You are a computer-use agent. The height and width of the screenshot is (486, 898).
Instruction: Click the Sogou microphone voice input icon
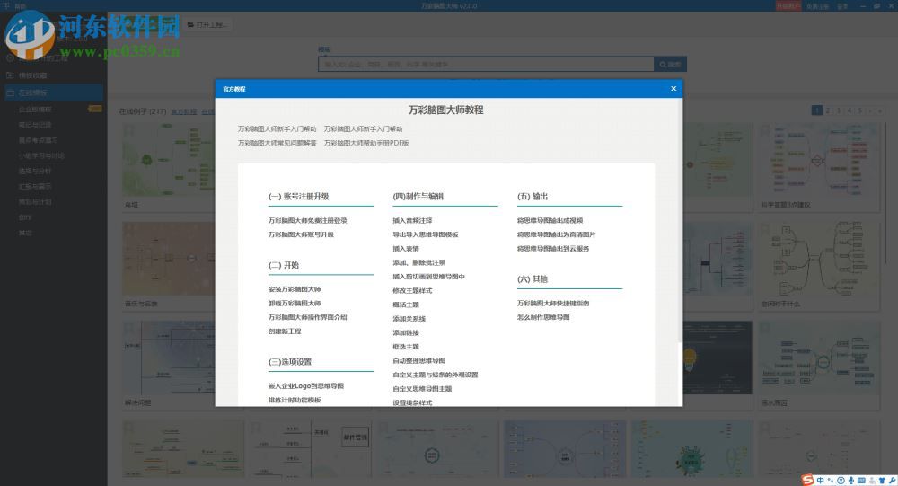[x=851, y=481]
